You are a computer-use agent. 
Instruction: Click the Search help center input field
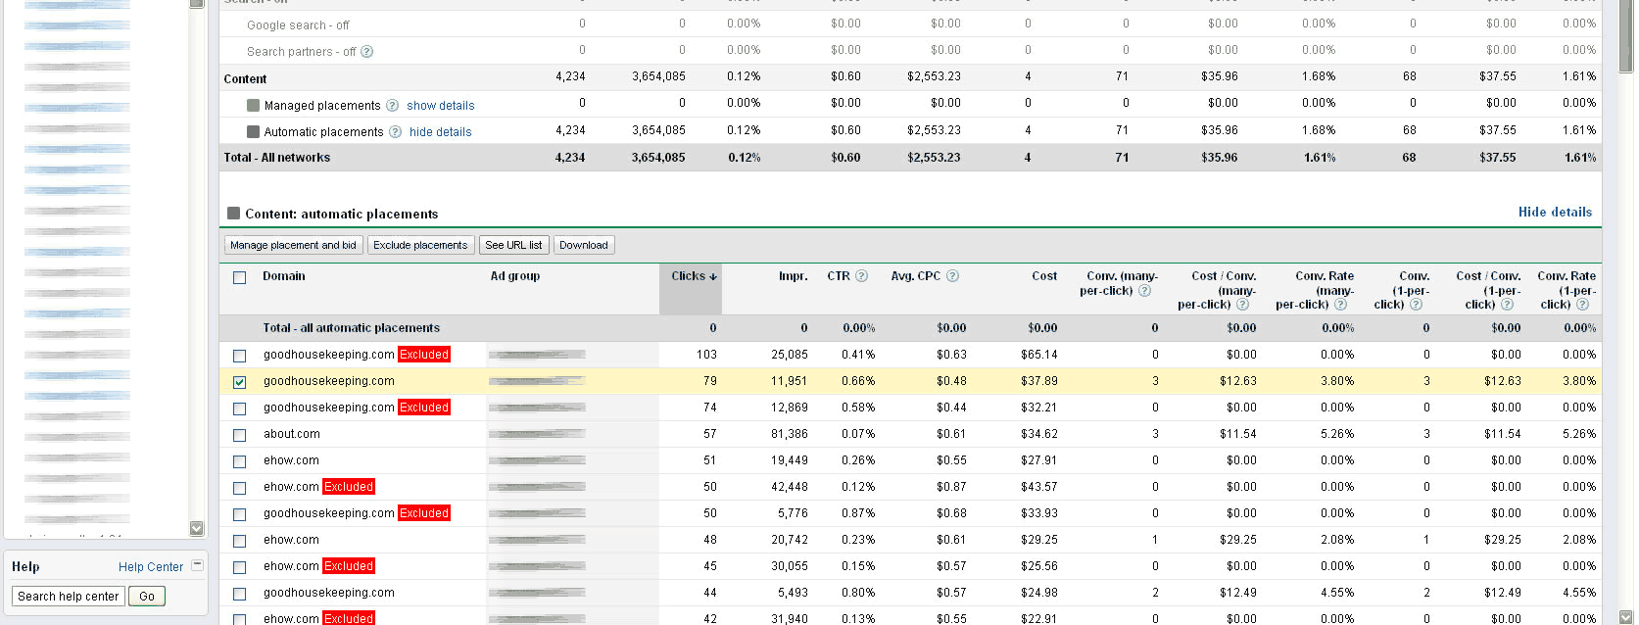(70, 596)
